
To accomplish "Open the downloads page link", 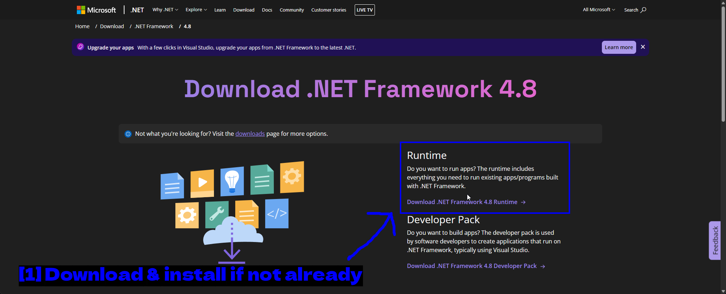I will [250, 134].
